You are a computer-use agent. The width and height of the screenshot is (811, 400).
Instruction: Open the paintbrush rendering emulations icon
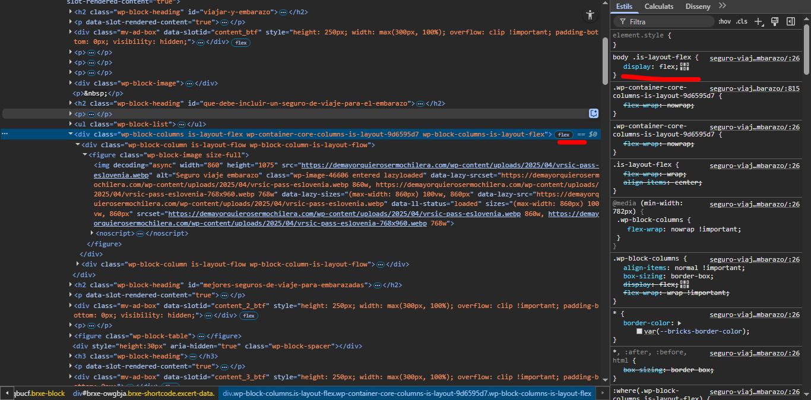pyautogui.click(x=775, y=21)
